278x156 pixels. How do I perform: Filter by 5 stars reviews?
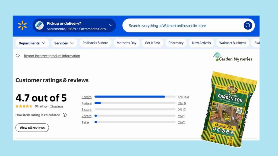[87, 97]
